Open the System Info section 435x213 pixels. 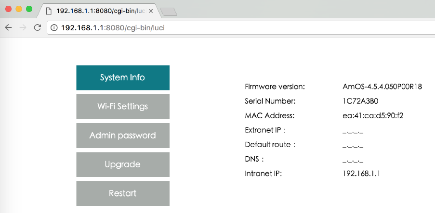123,77
